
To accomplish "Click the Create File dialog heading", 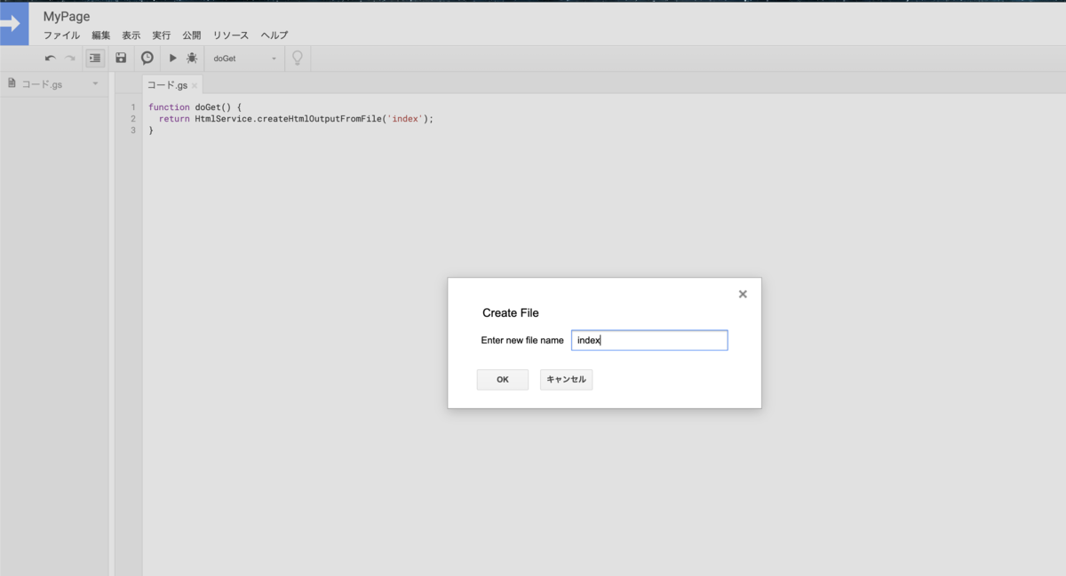I will point(511,312).
